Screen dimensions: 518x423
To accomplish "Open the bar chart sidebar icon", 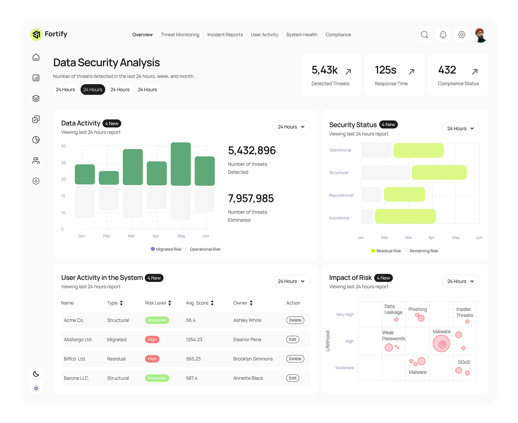I will 36,78.
